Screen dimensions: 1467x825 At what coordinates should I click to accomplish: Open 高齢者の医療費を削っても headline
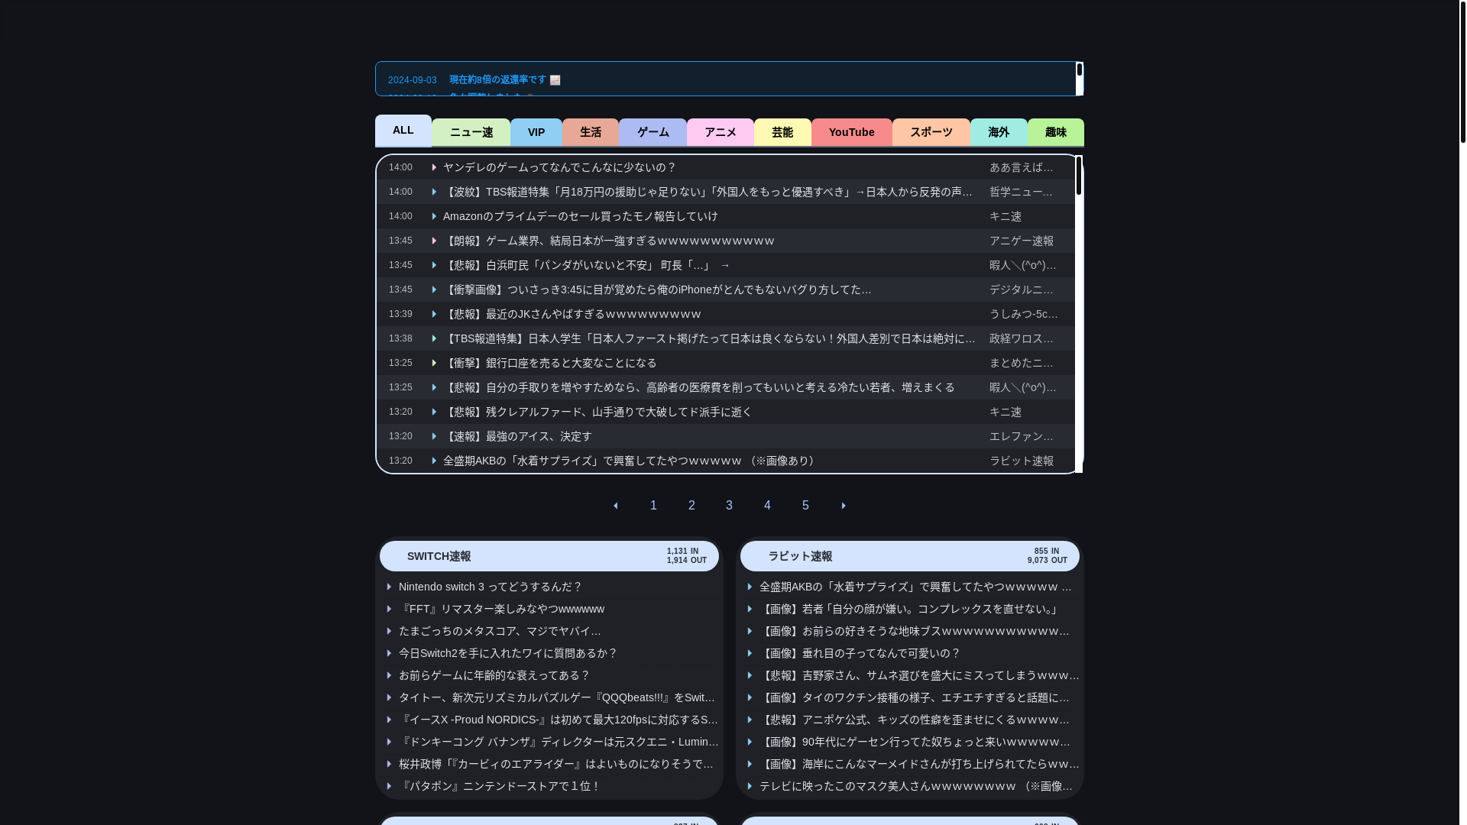[x=699, y=387]
